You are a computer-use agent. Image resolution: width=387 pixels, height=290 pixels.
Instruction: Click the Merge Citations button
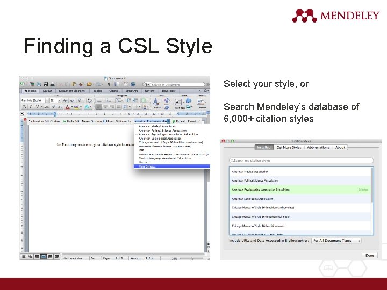click(x=91, y=121)
